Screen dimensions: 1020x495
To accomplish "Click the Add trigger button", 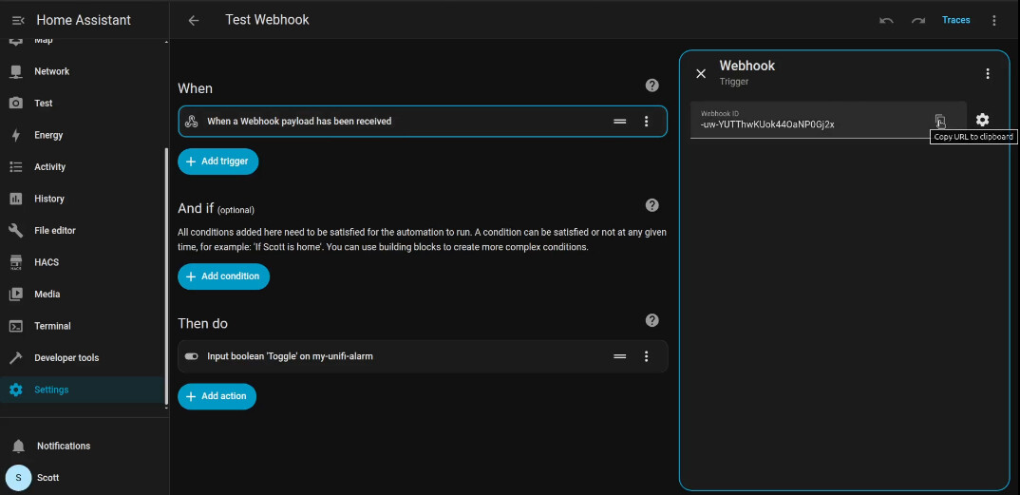I will 217,162.
